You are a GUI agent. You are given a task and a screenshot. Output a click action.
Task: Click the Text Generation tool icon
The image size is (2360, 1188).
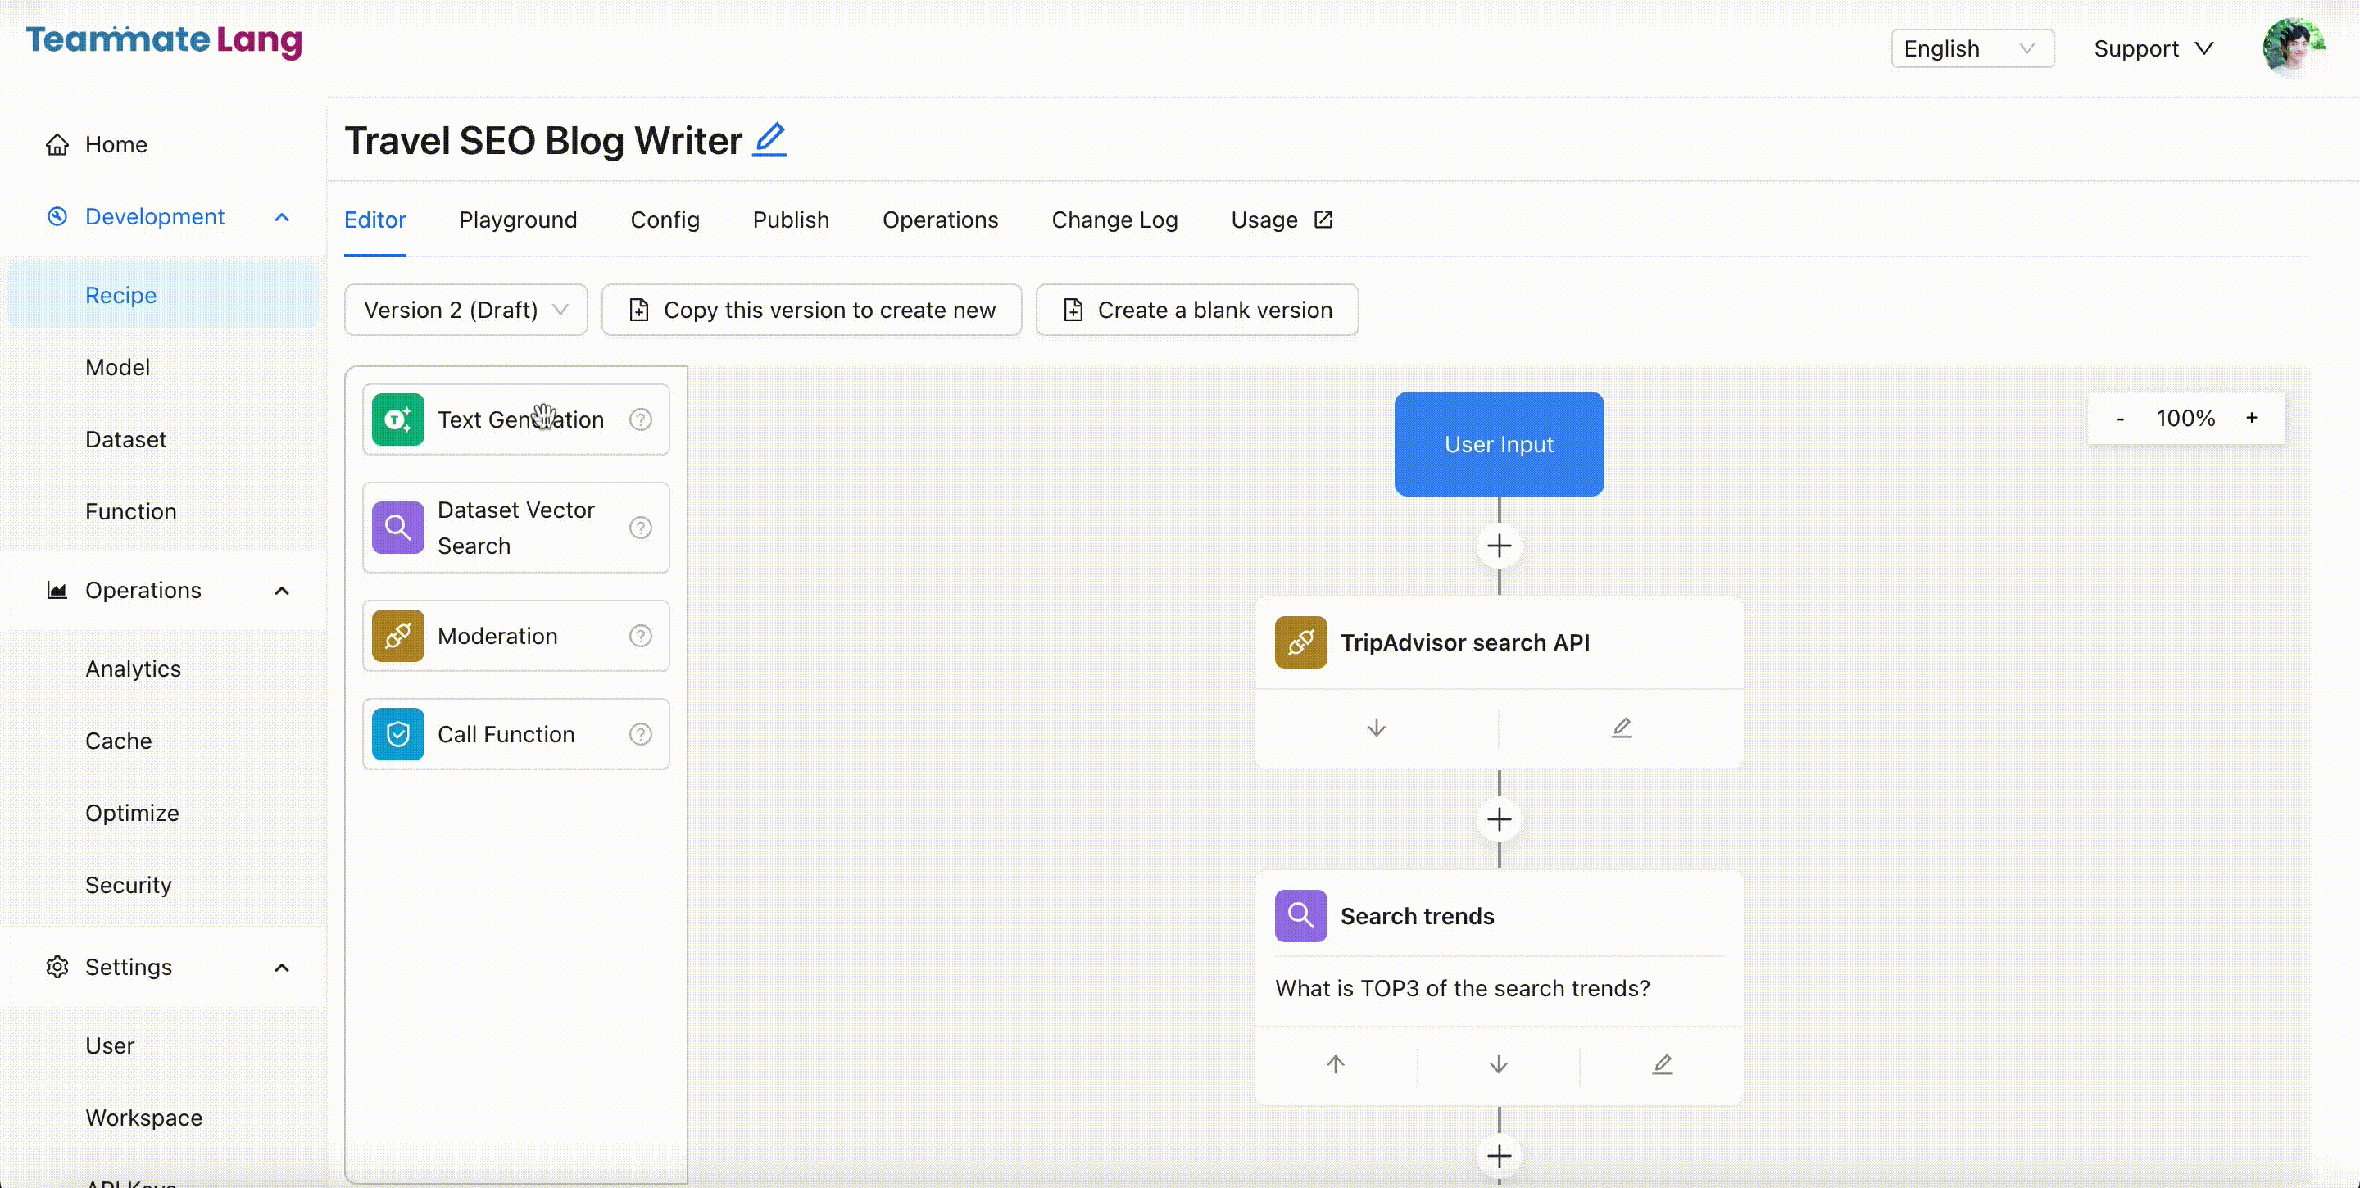click(x=397, y=419)
